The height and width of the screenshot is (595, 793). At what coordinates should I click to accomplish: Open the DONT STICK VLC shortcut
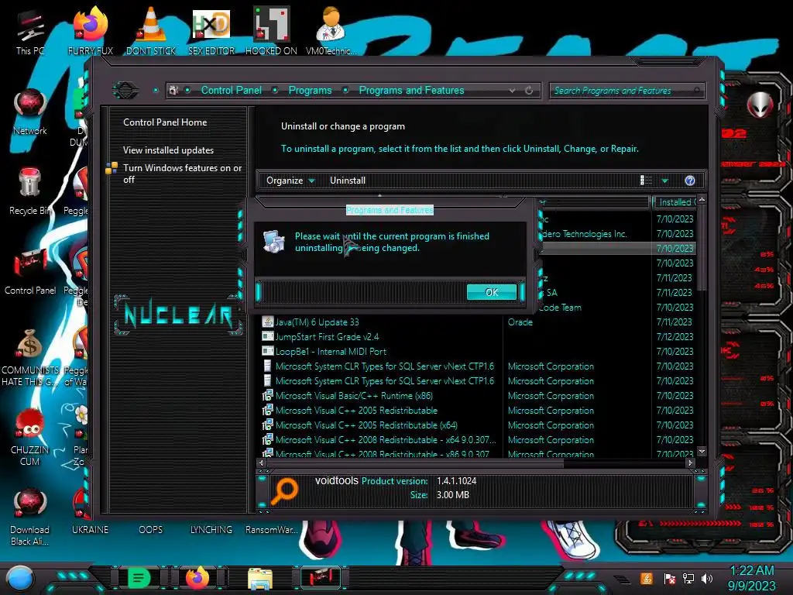(x=151, y=30)
